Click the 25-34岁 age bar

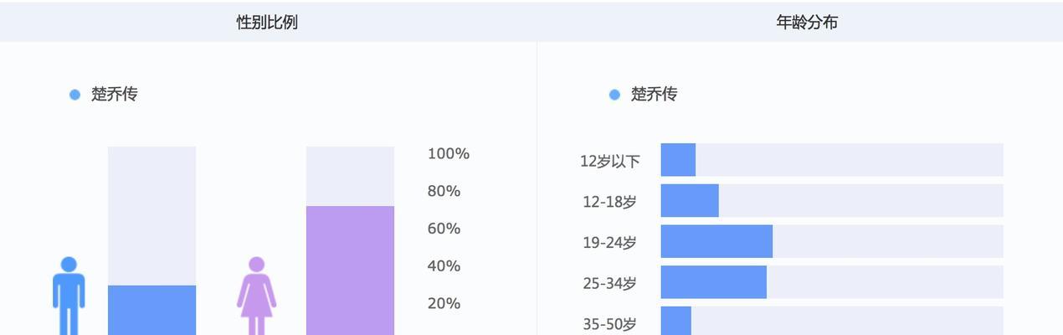pyautogui.click(x=714, y=282)
